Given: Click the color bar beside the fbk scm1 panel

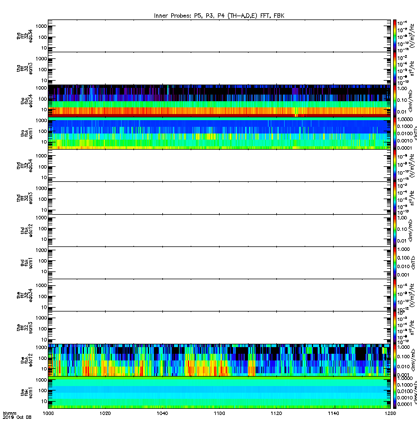Looking at the screenshot, I should (x=395, y=393).
